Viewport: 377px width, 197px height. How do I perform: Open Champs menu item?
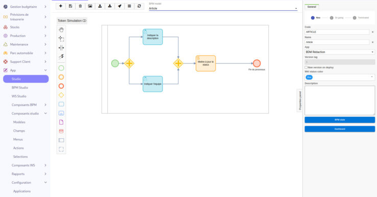(19, 131)
